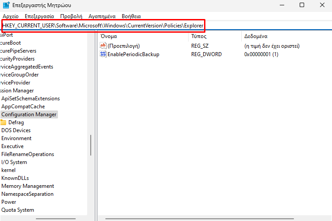Viewport: 332px width, 221px height.
Task: Select the kernel key
Action: (8, 170)
